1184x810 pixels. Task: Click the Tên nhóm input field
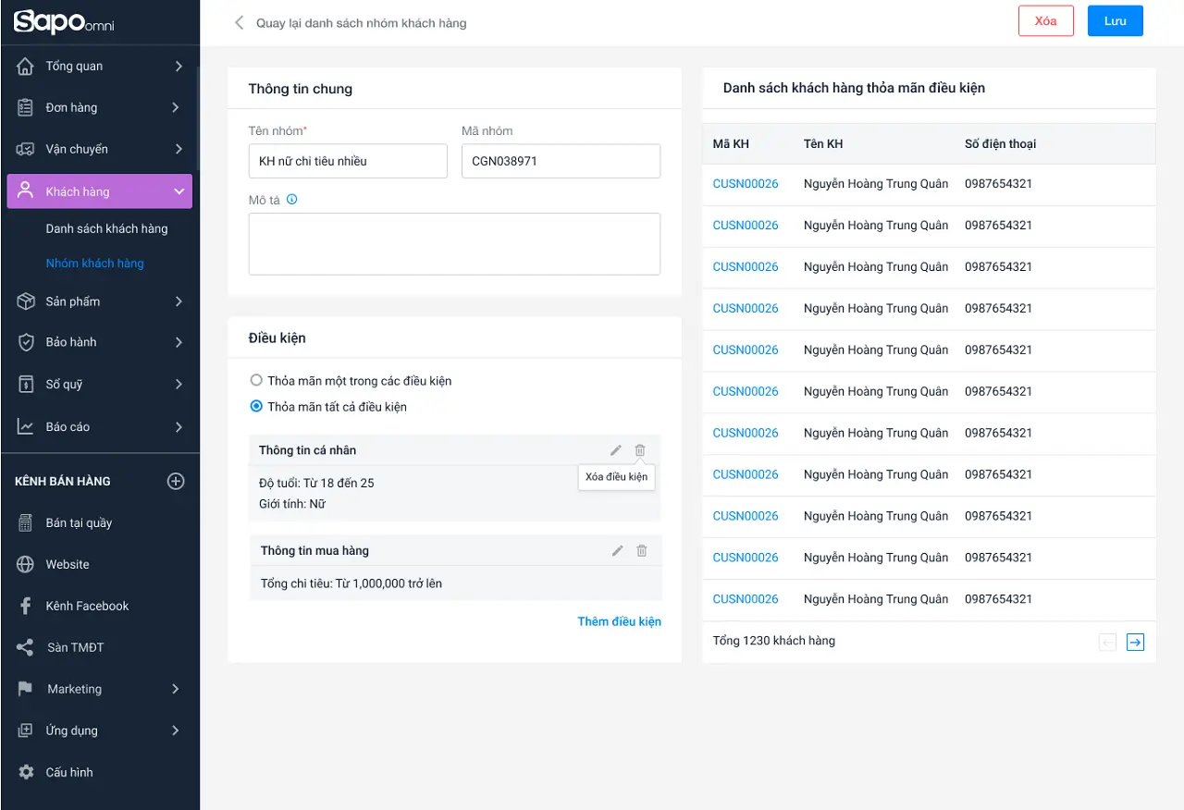tap(348, 161)
